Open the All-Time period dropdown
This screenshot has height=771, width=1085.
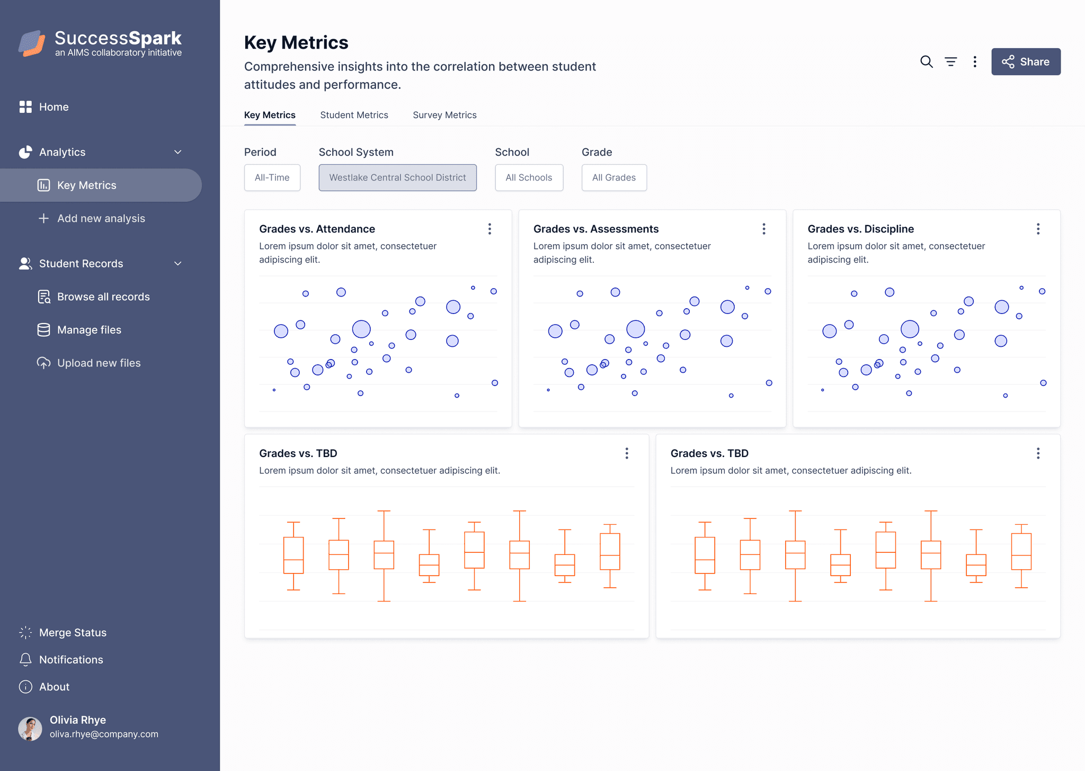click(x=272, y=177)
